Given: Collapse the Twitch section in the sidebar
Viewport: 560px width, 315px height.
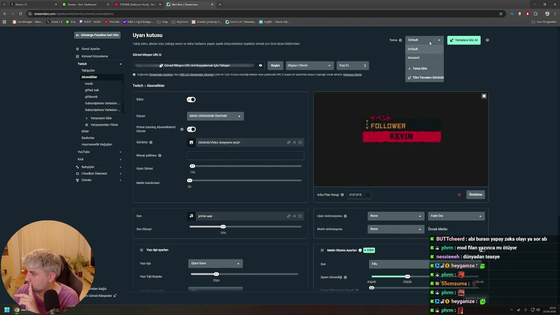Looking at the screenshot, I should click(121, 64).
